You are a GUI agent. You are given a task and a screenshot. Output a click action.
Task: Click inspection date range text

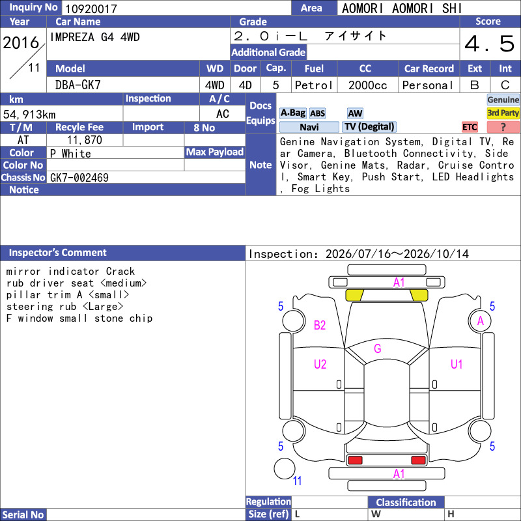[x=359, y=254]
